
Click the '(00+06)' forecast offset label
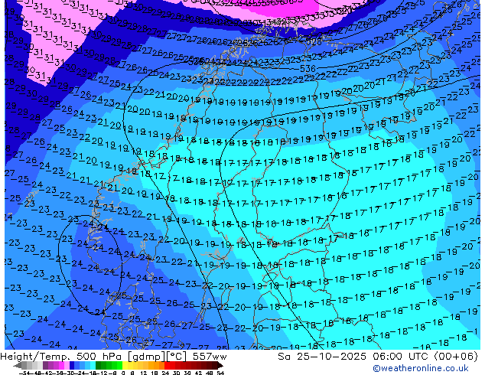pos(456,357)
